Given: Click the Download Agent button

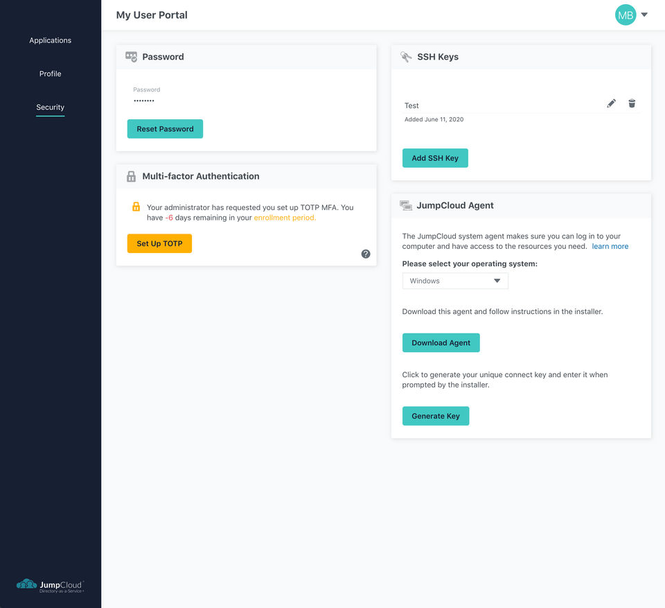Looking at the screenshot, I should 441,342.
